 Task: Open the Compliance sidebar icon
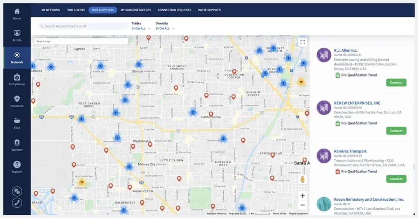tap(17, 77)
